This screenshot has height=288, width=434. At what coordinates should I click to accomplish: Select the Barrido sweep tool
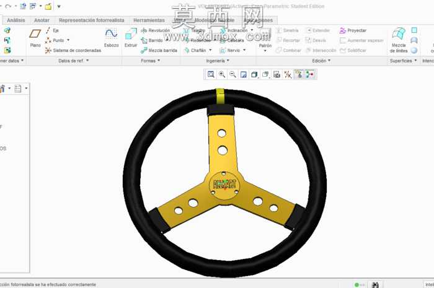[152, 40]
